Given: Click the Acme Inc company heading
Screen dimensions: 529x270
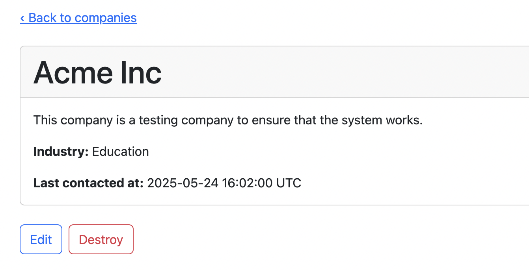Looking at the screenshot, I should pos(97,72).
